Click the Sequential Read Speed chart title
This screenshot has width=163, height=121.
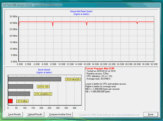tap(81, 11)
